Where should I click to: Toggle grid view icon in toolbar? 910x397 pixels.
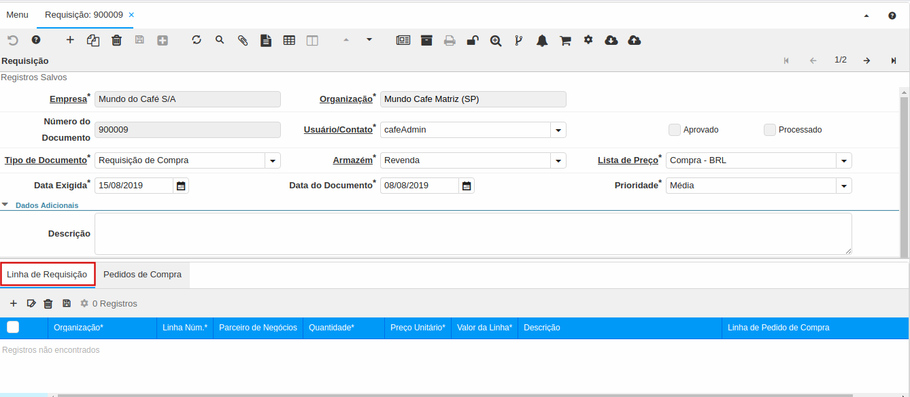coord(289,40)
